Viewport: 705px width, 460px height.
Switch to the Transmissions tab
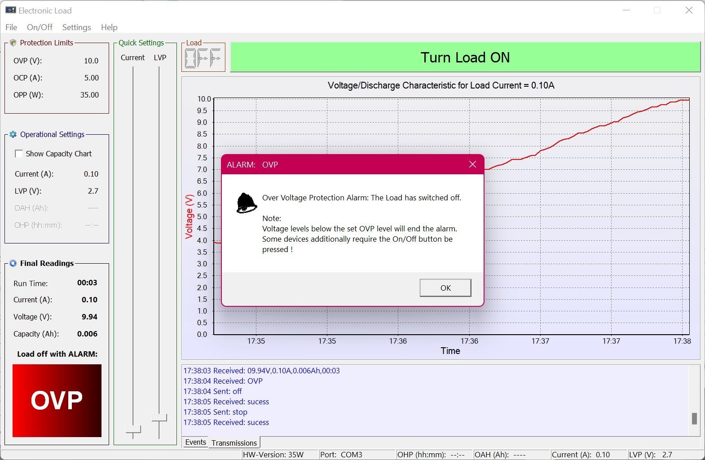click(x=234, y=443)
